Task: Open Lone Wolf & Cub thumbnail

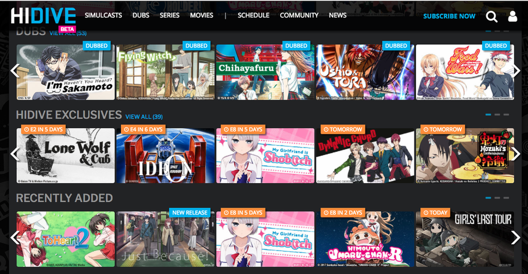Action: tap(66, 156)
